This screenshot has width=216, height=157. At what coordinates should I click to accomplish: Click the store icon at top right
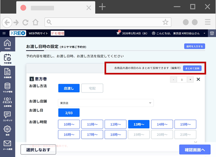tap(212, 33)
